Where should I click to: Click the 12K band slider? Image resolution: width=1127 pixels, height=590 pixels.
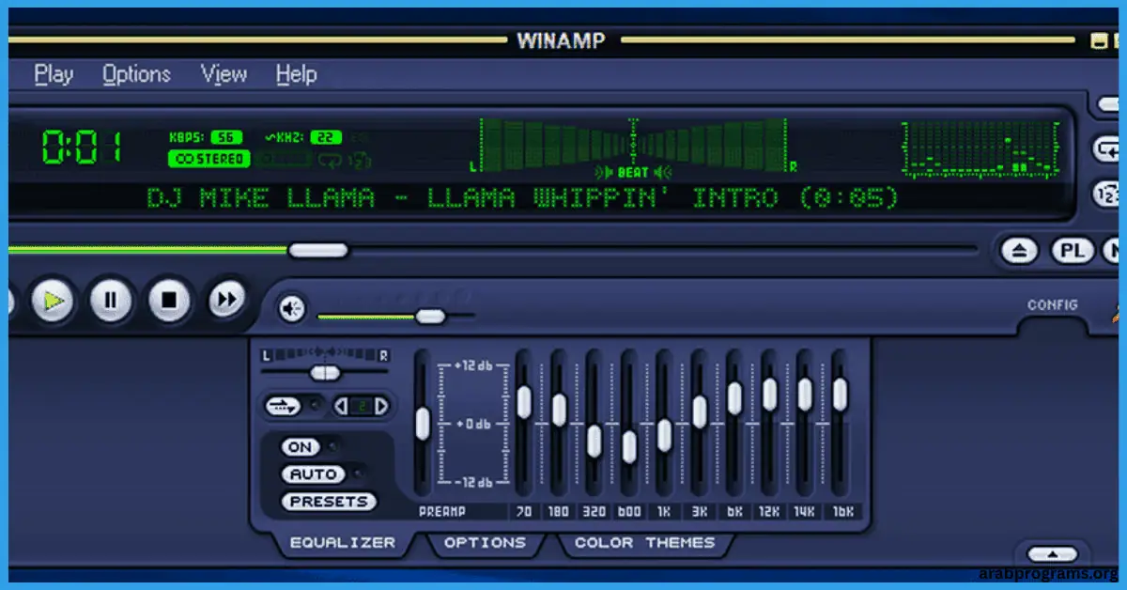769,394
